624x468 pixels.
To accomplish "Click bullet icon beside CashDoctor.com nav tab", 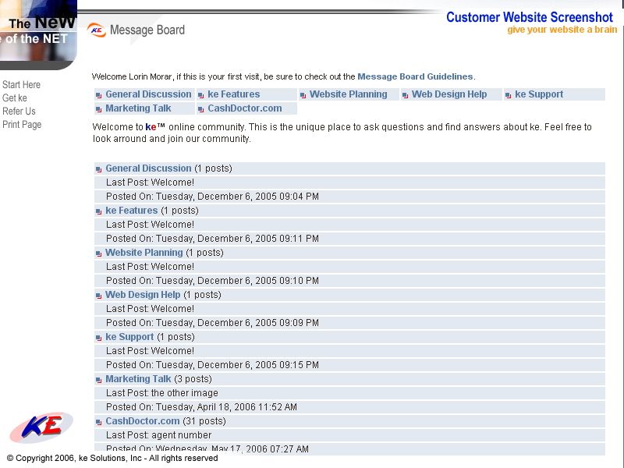I will [x=201, y=109].
